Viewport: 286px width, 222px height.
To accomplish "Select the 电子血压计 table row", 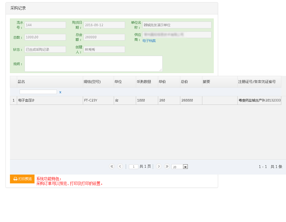I will [x=50, y=100].
